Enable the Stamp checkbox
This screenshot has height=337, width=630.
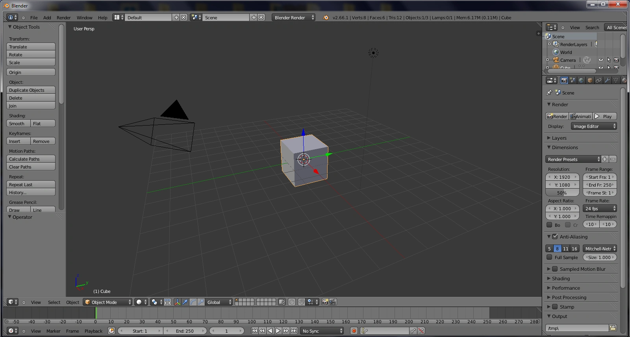555,307
